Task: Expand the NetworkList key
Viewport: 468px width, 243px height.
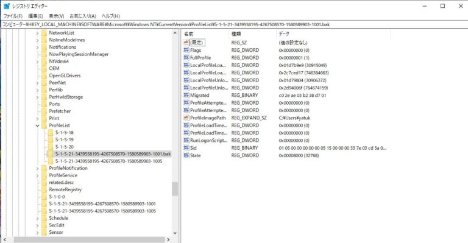Action: (x=37, y=33)
